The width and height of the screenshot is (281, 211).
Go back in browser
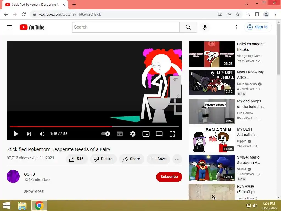point(6,14)
